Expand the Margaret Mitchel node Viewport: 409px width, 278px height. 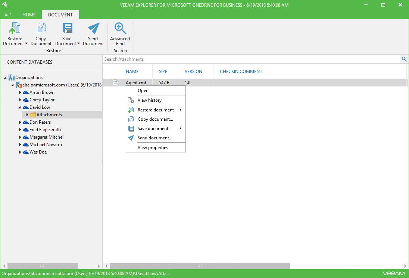click(20, 137)
